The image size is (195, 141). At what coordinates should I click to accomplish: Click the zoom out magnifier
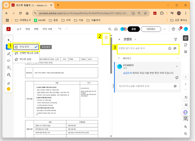click(x=186, y=134)
